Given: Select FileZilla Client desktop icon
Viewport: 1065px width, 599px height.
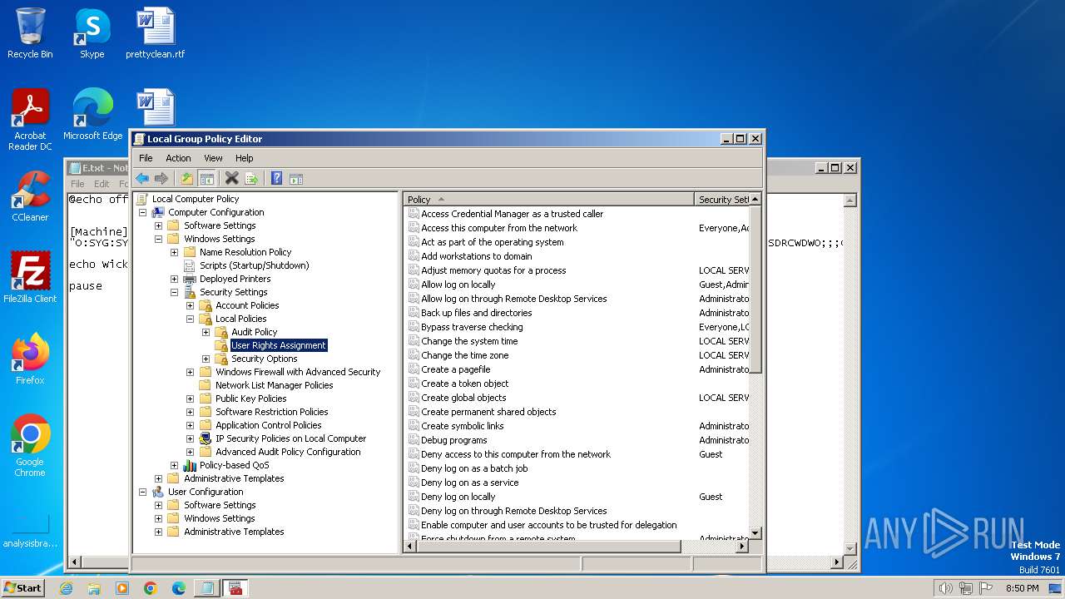Looking at the screenshot, I should coord(30,278).
